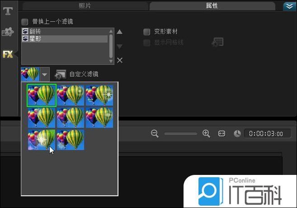Click filter list scrollbar up arrow
The image size is (297, 208).
pyautogui.click(x=111, y=31)
